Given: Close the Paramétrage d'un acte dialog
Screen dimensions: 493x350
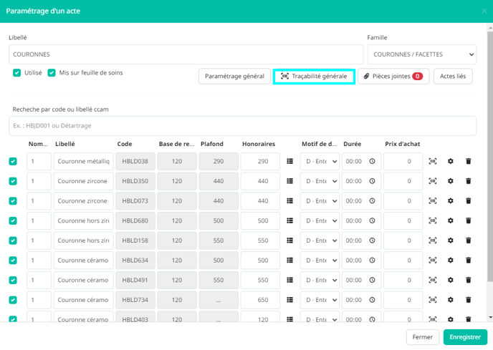Looking at the screenshot, I should tap(484, 11).
